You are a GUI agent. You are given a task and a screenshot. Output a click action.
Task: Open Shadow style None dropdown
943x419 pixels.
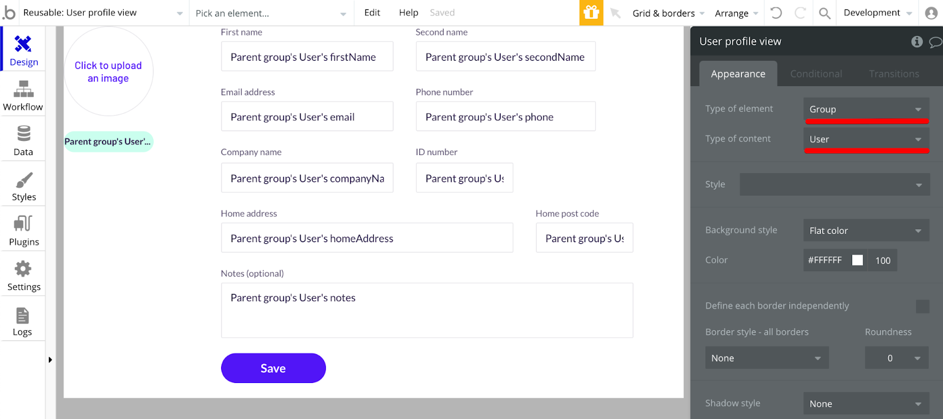[866, 404]
